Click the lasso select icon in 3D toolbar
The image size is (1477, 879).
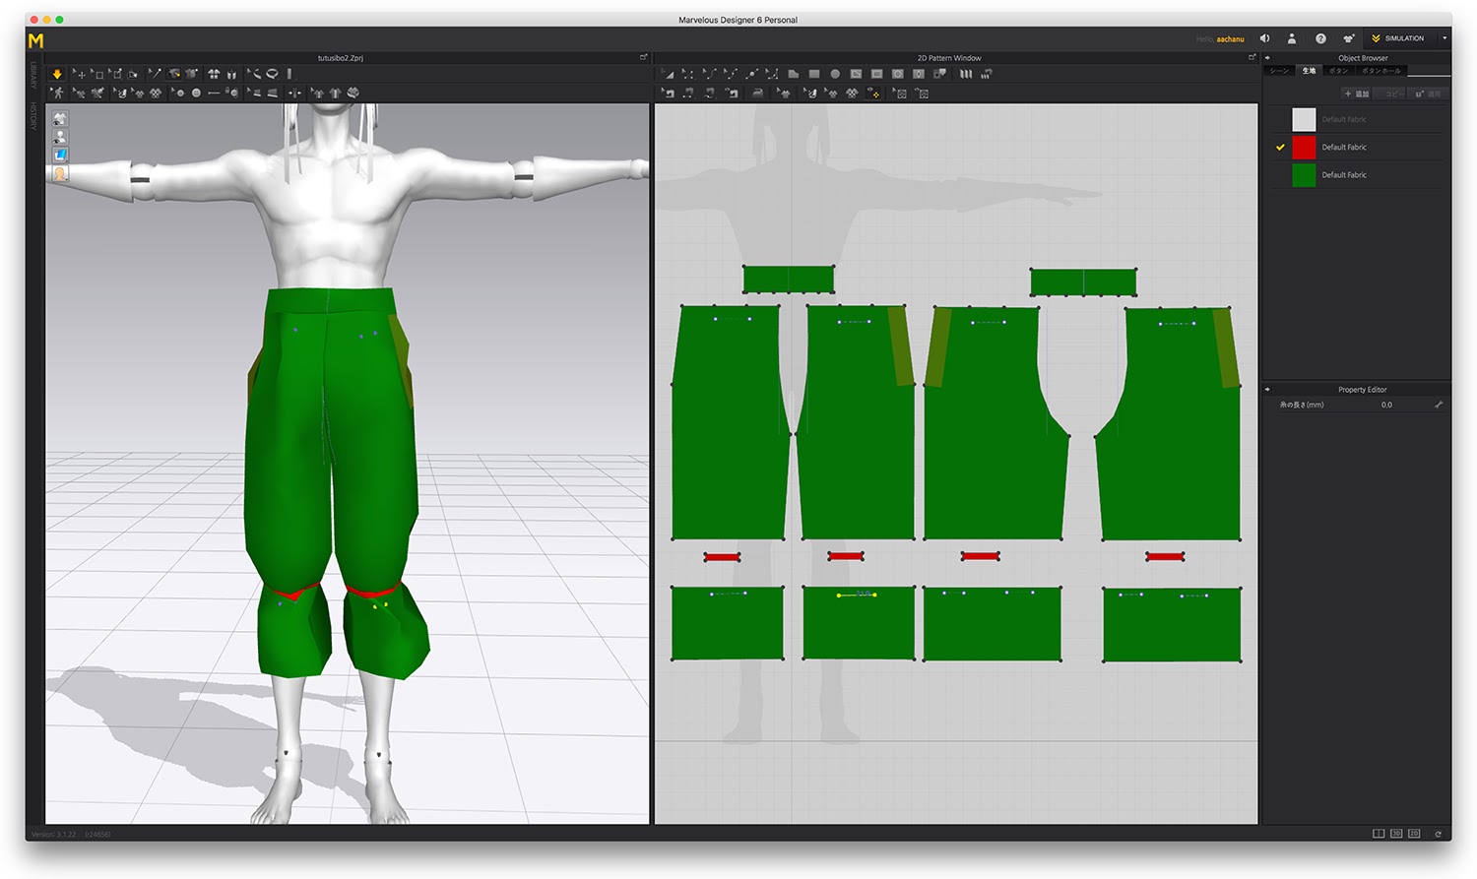pyautogui.click(x=273, y=74)
